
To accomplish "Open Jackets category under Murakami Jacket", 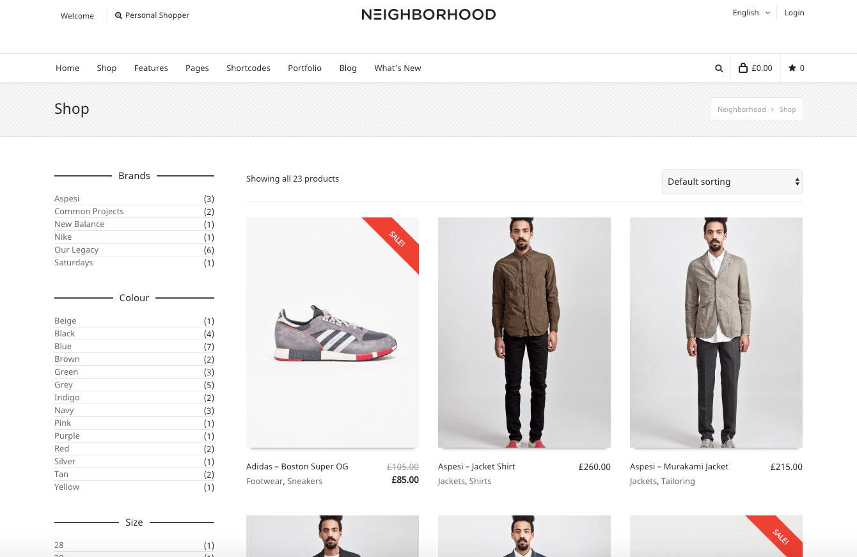I will tap(643, 482).
